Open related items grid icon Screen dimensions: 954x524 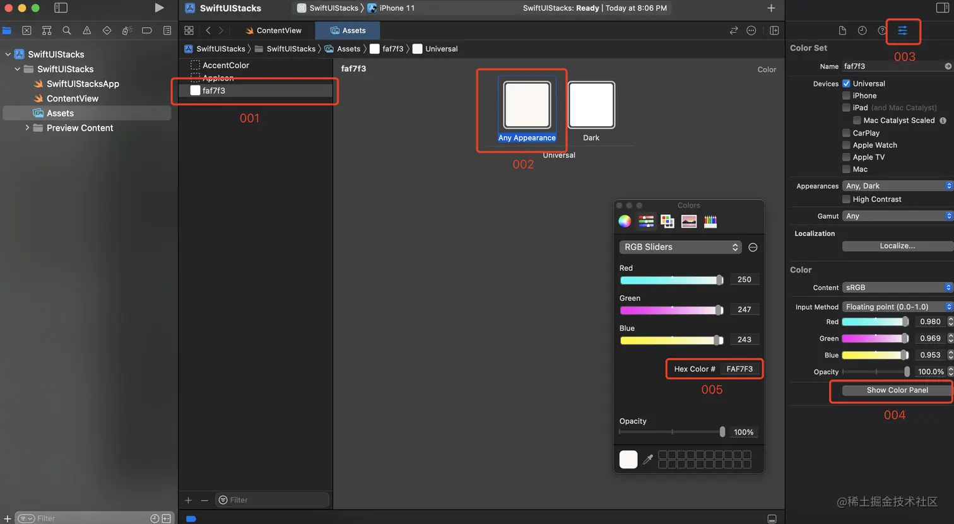pos(189,30)
